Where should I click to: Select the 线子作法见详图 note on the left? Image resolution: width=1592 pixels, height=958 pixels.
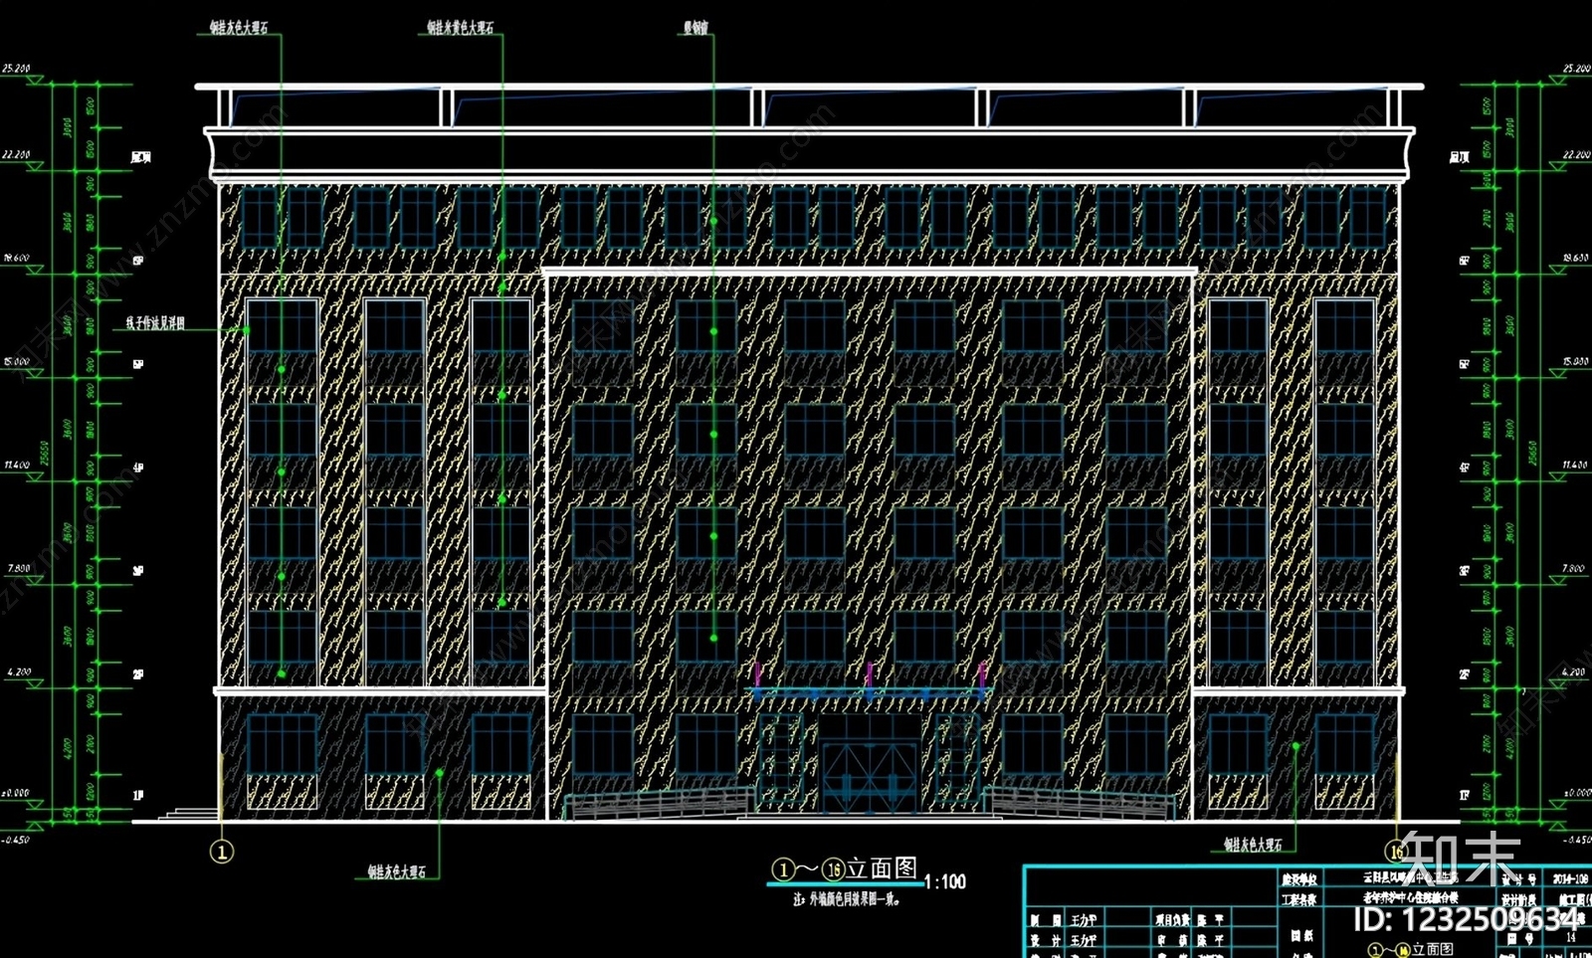pos(155,323)
